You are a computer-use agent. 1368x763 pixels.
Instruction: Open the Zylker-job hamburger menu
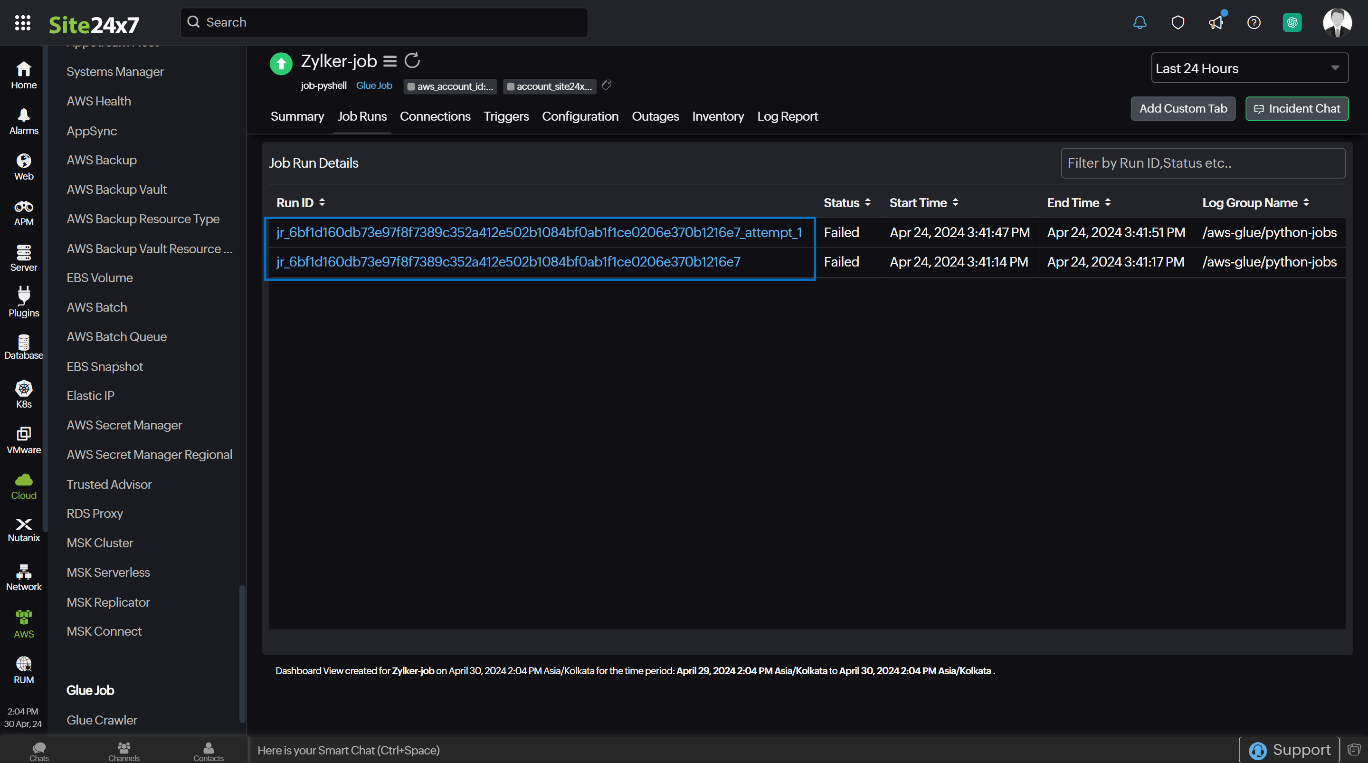coord(390,62)
